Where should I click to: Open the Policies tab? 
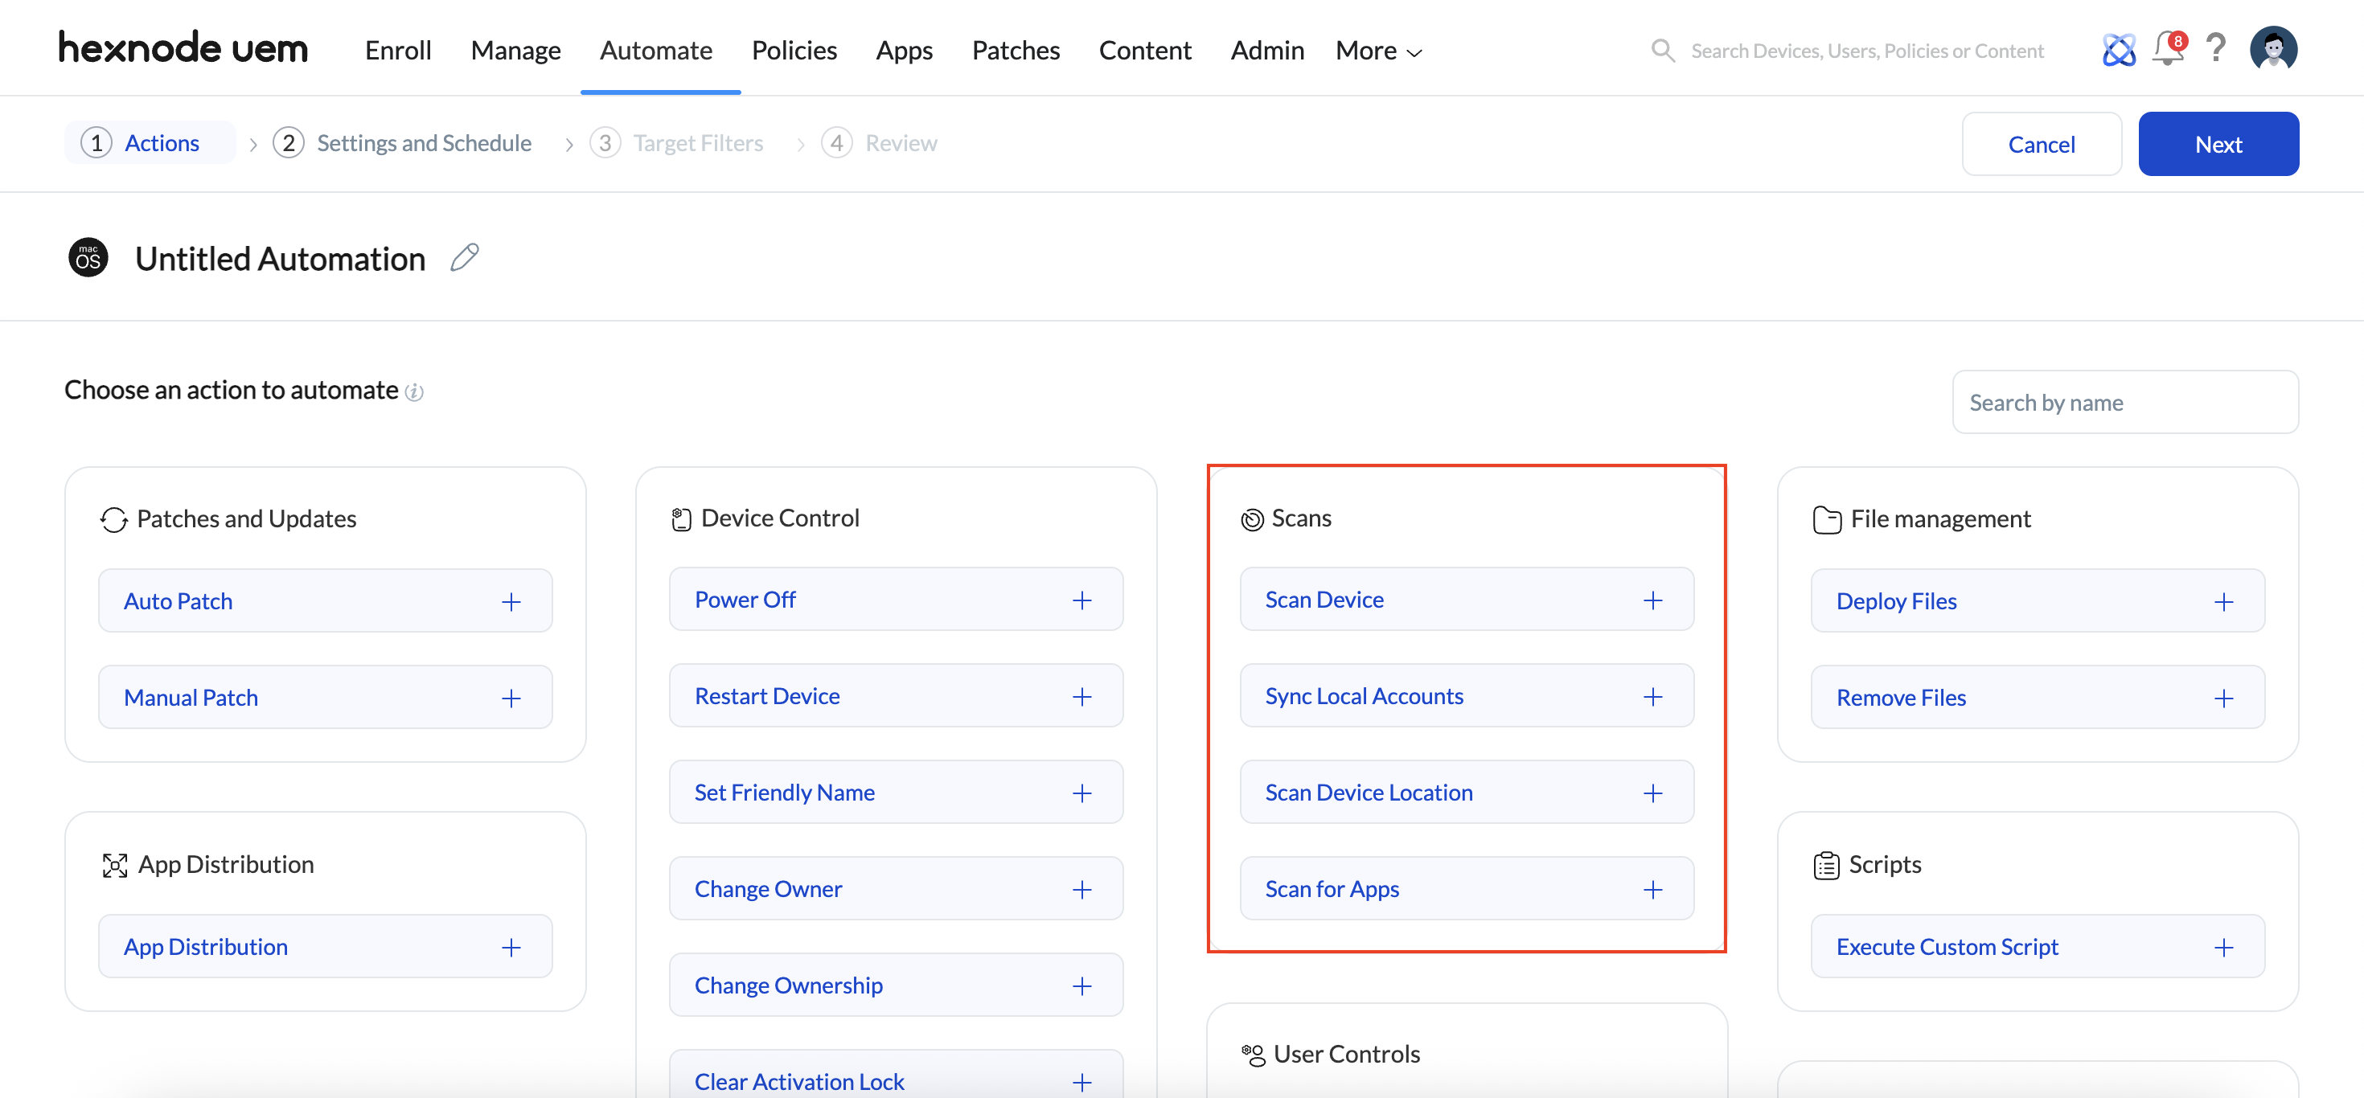(794, 51)
